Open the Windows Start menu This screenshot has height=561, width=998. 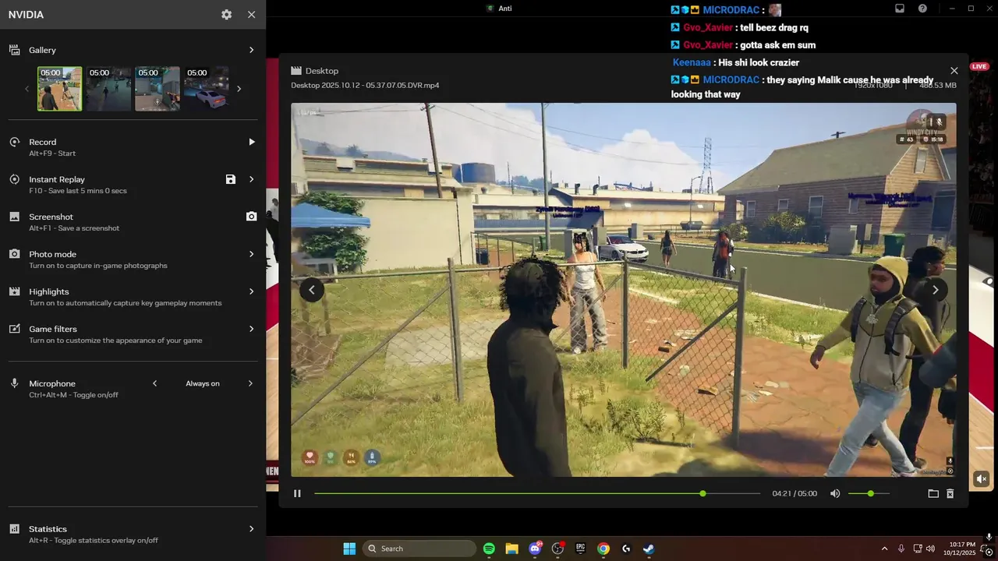coord(349,549)
